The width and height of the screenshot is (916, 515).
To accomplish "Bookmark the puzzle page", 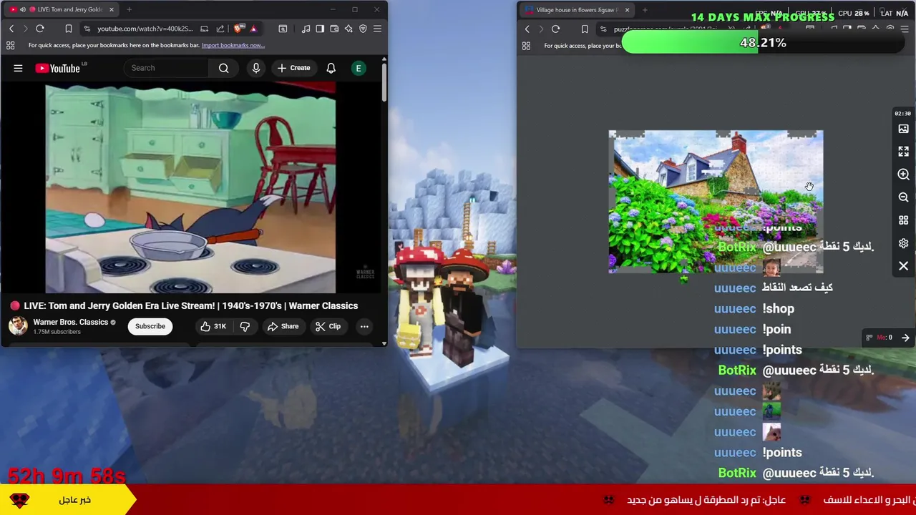I will pyautogui.click(x=585, y=29).
